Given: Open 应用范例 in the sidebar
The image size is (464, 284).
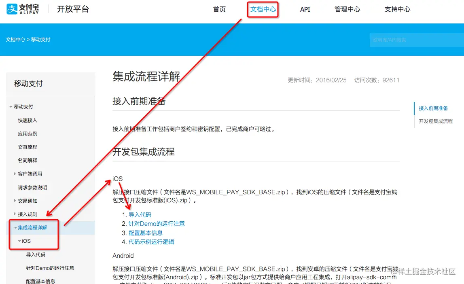Looking at the screenshot, I should [x=28, y=134].
